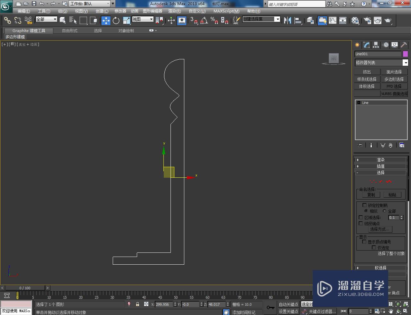Viewport: 411px width, 315px height.
Task: Click the Set Keys key icon
Action: 270,308
